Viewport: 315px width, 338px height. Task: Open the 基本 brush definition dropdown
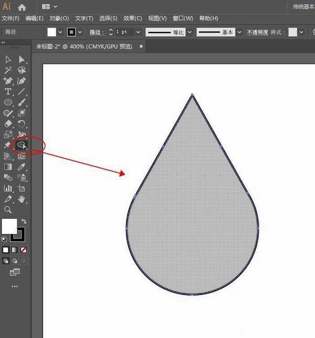click(x=239, y=32)
